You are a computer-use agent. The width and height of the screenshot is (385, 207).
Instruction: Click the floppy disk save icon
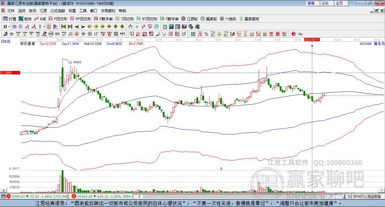[x=184, y=27]
